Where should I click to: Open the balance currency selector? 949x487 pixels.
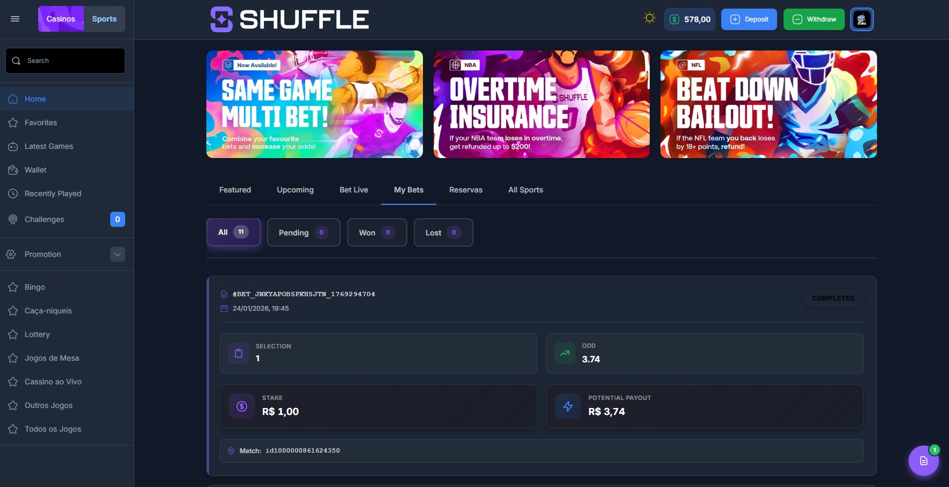(x=689, y=19)
